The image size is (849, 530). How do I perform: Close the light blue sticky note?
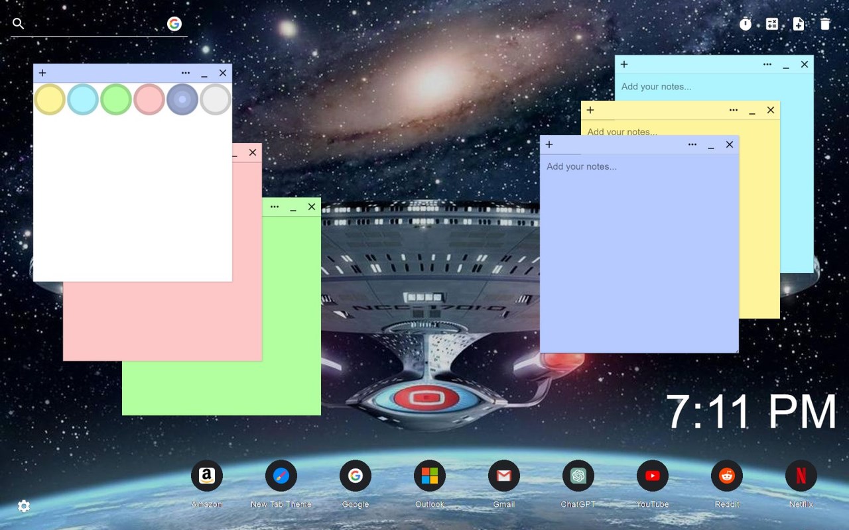point(805,64)
